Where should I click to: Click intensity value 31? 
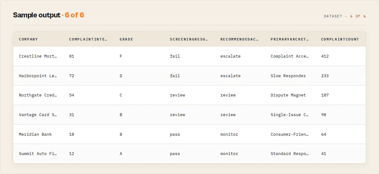pyautogui.click(x=72, y=115)
